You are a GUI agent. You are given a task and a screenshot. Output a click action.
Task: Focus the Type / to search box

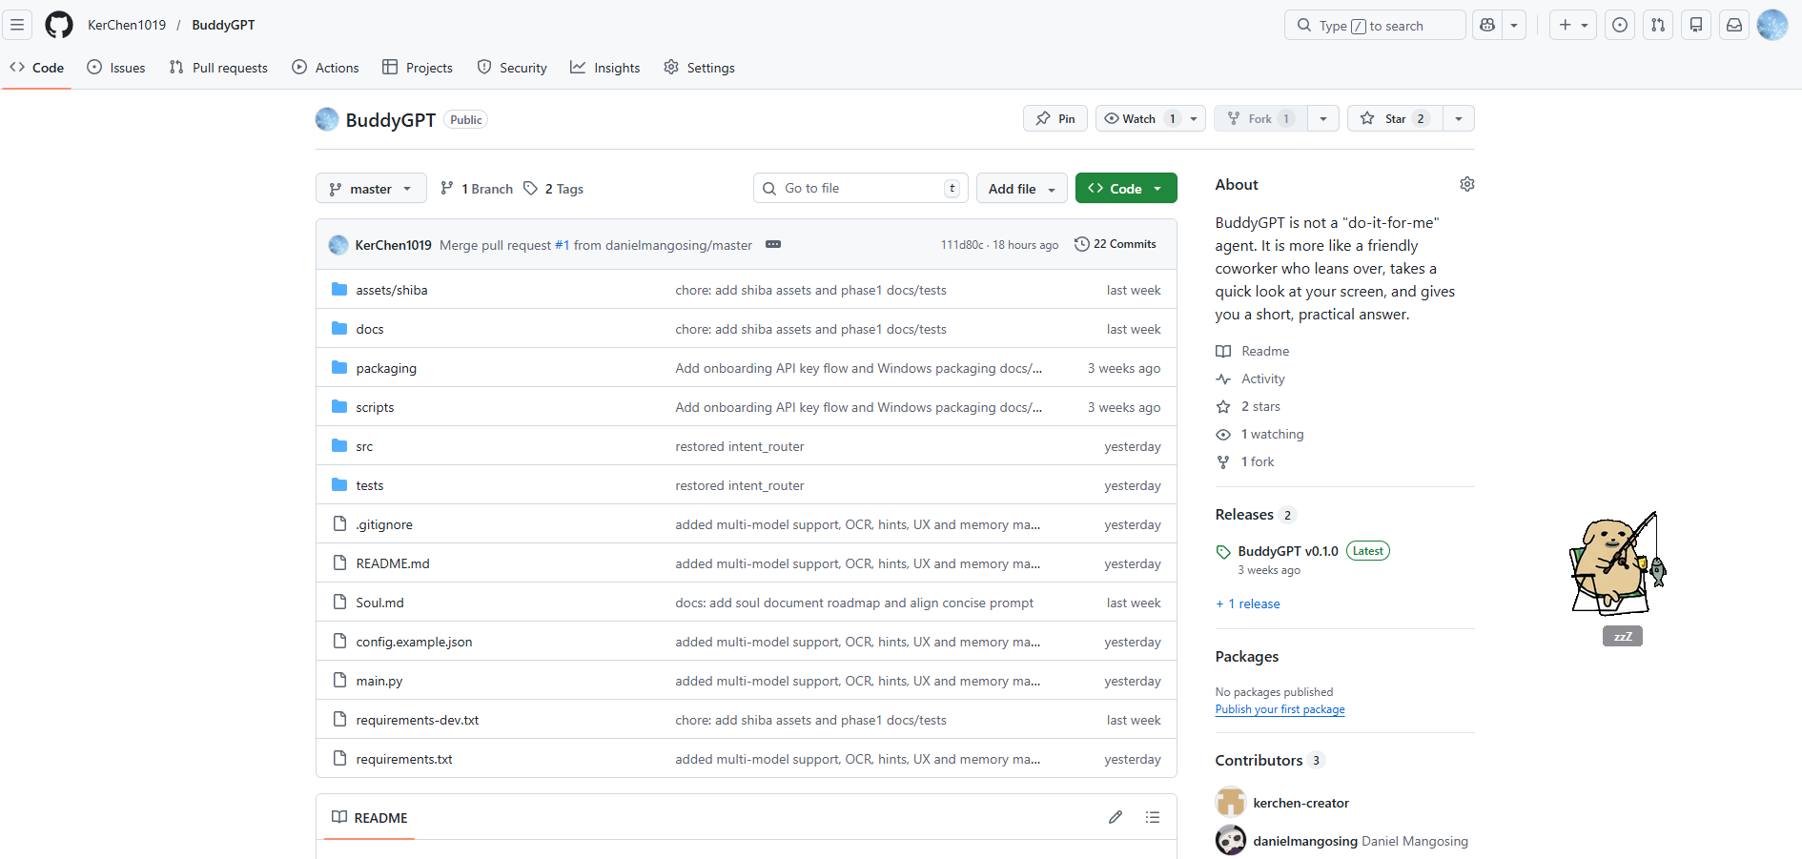1375,25
